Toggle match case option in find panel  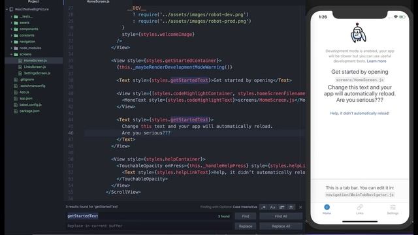273,207
